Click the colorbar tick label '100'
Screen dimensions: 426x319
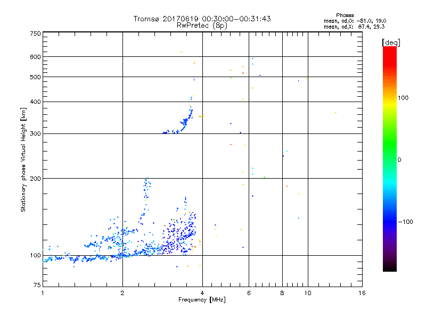click(403, 98)
